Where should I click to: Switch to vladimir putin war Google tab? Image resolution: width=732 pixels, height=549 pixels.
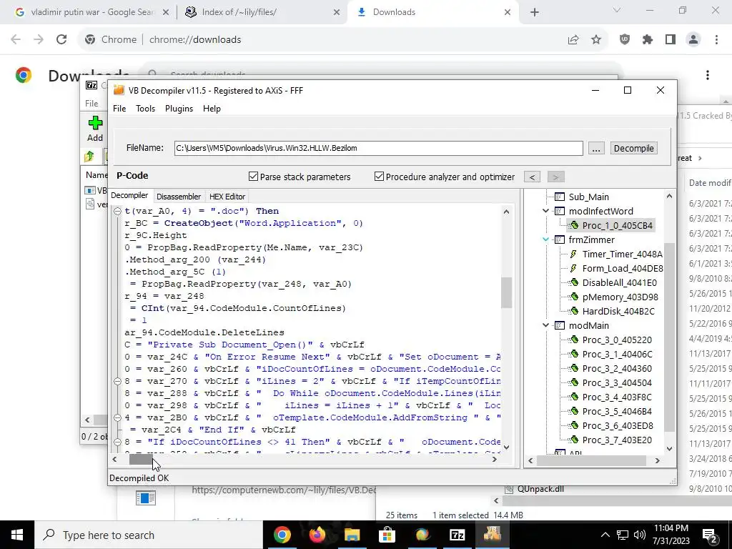92,12
